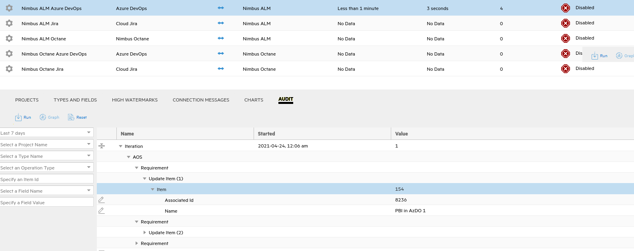Collapse the AOS tree node

coord(129,157)
